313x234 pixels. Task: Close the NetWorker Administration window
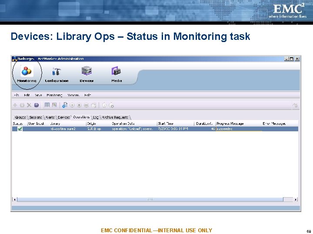297,58
